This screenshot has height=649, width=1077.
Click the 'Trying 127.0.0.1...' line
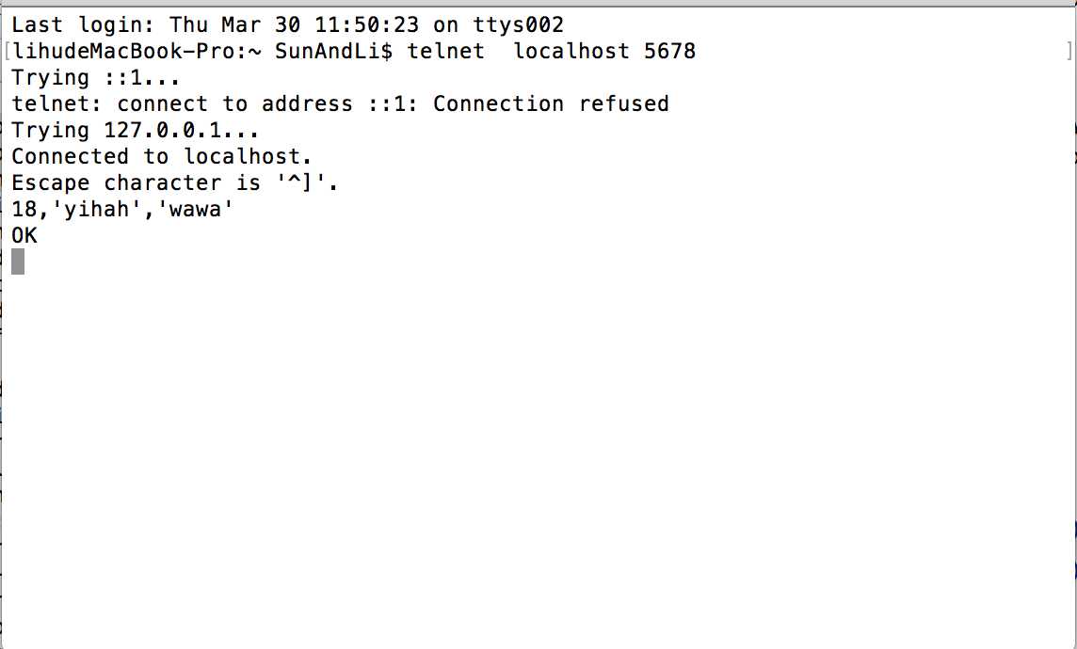pyautogui.click(x=136, y=131)
